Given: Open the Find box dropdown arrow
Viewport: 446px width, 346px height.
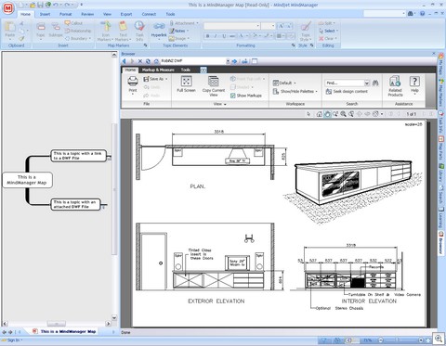Looking at the screenshot, I should click(367, 83).
